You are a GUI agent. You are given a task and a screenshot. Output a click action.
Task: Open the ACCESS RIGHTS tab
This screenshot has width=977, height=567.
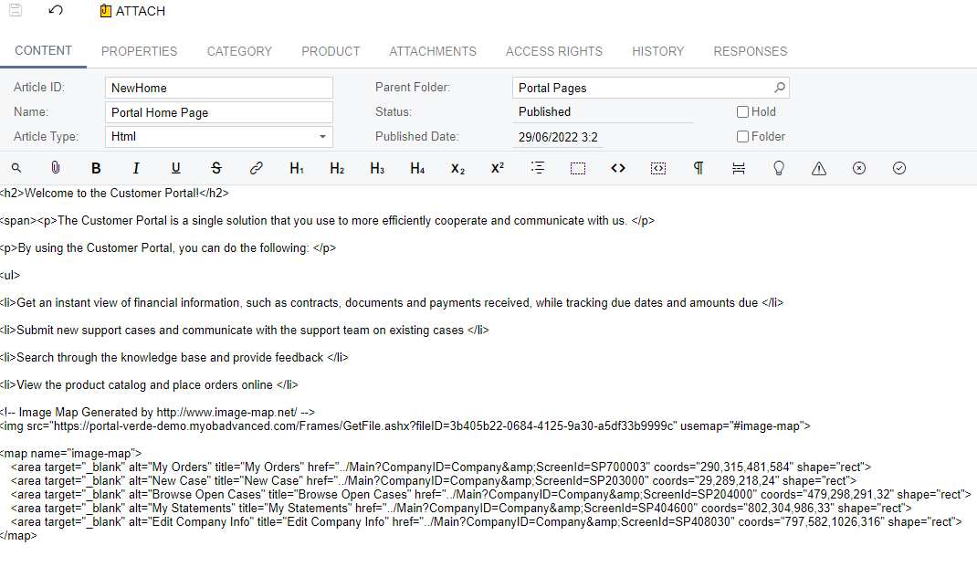(x=553, y=51)
